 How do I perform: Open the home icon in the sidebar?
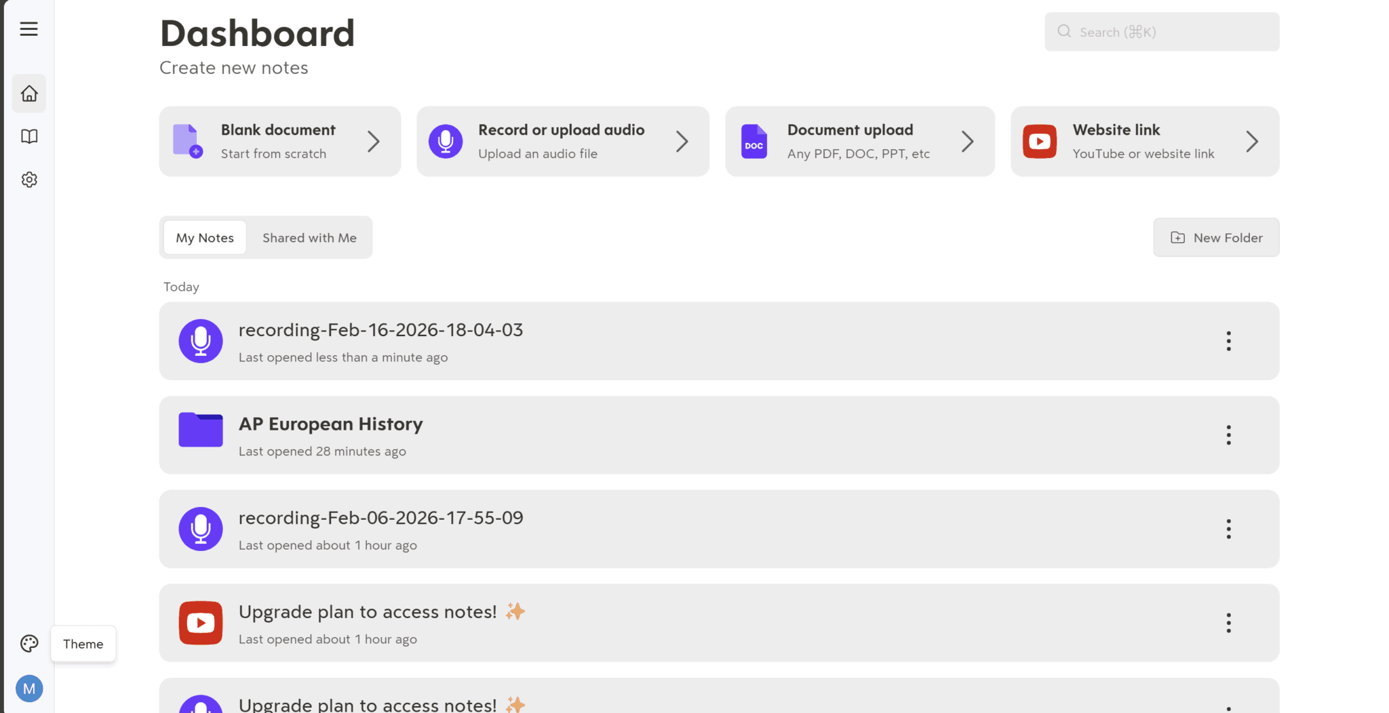coord(29,94)
